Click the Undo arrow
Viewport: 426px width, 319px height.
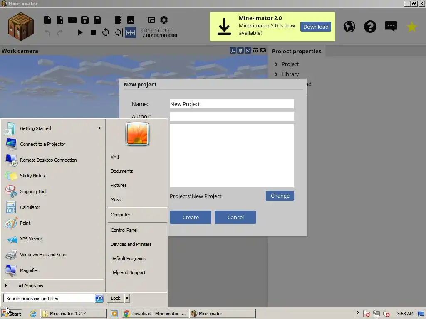(47, 33)
